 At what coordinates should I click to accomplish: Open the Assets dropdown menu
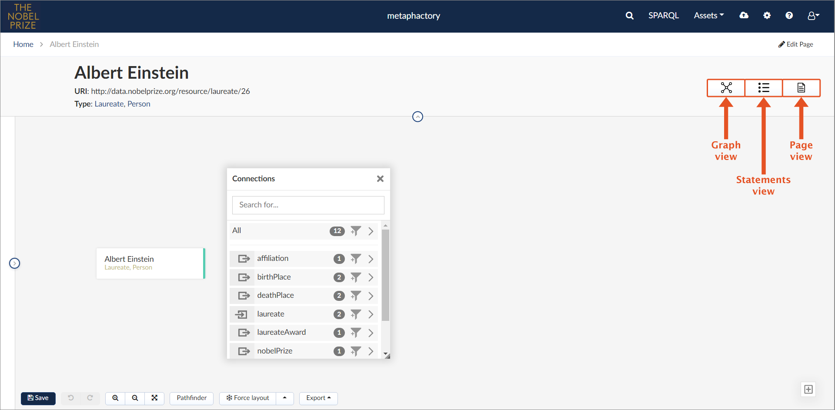coord(709,15)
